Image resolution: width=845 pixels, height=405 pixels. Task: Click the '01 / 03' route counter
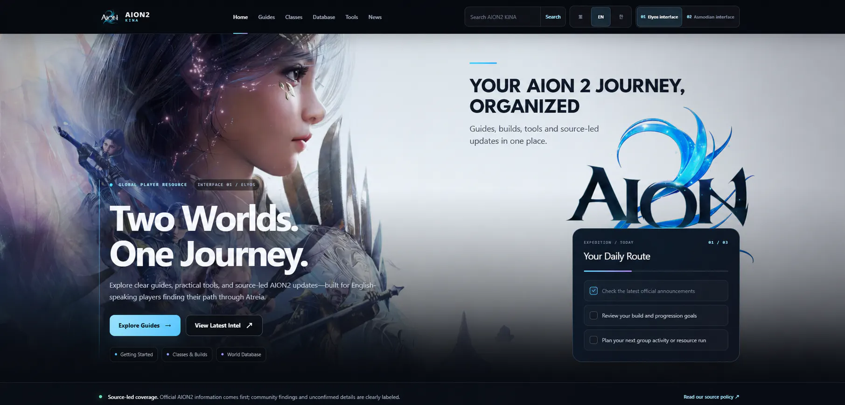point(718,242)
